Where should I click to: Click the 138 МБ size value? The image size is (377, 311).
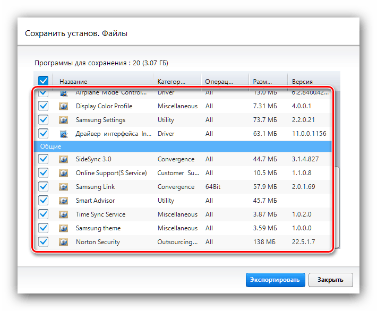click(264, 242)
